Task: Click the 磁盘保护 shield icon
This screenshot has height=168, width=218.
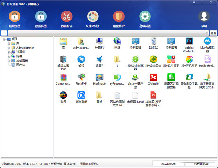Action: point(119,17)
